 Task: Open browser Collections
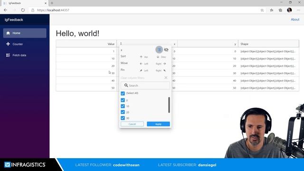click(x=280, y=10)
